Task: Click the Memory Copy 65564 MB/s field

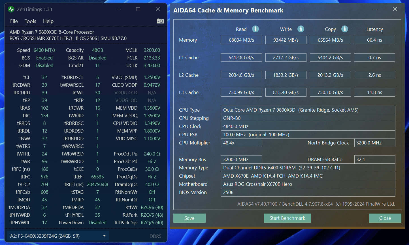Action: tap(330, 40)
